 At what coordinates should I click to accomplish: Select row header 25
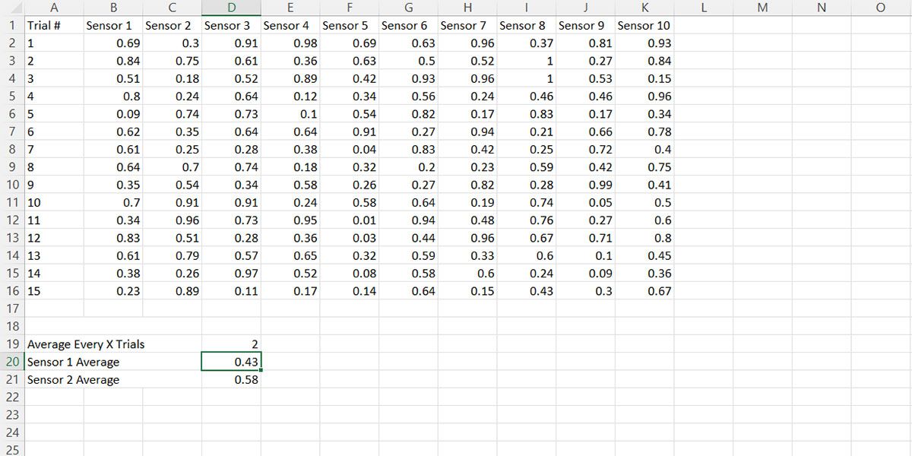coord(12,450)
